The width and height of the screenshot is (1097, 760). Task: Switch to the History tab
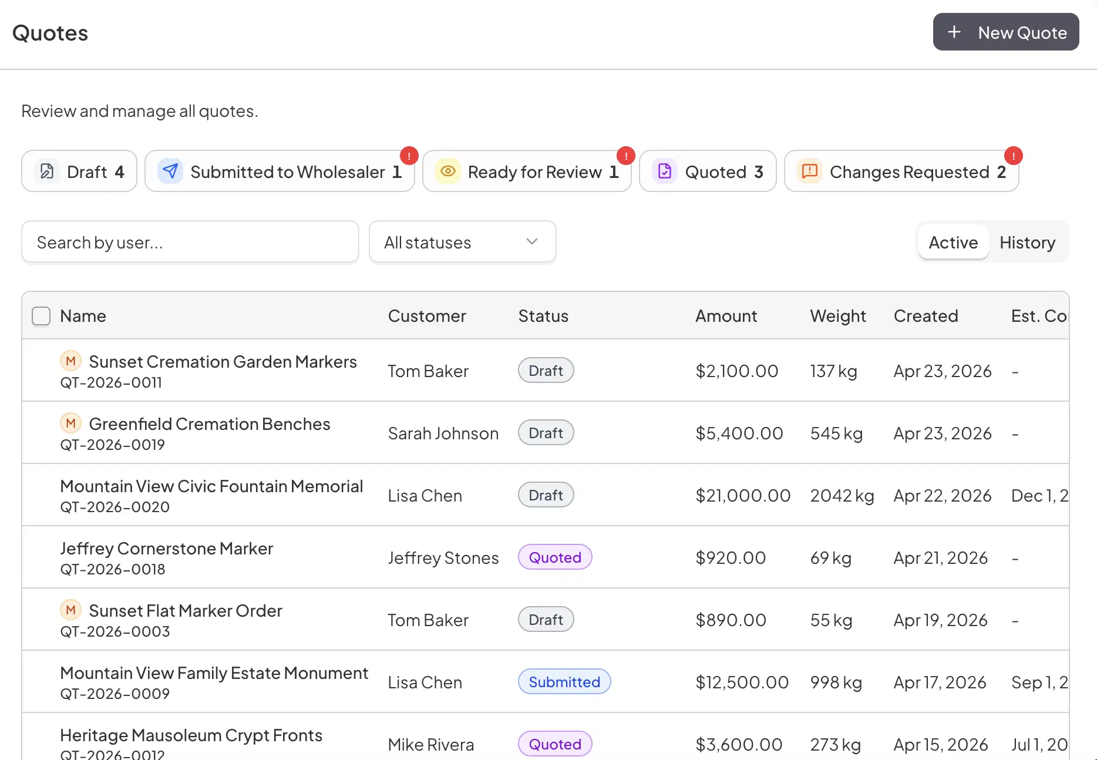tap(1027, 242)
